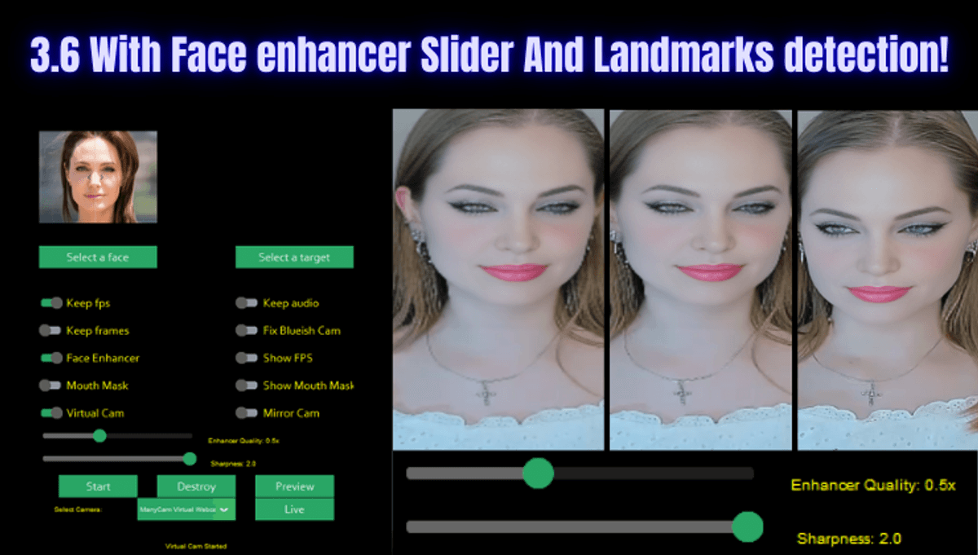Viewport: 978px width, 555px height.
Task: Open the Preview window button
Action: (x=294, y=487)
